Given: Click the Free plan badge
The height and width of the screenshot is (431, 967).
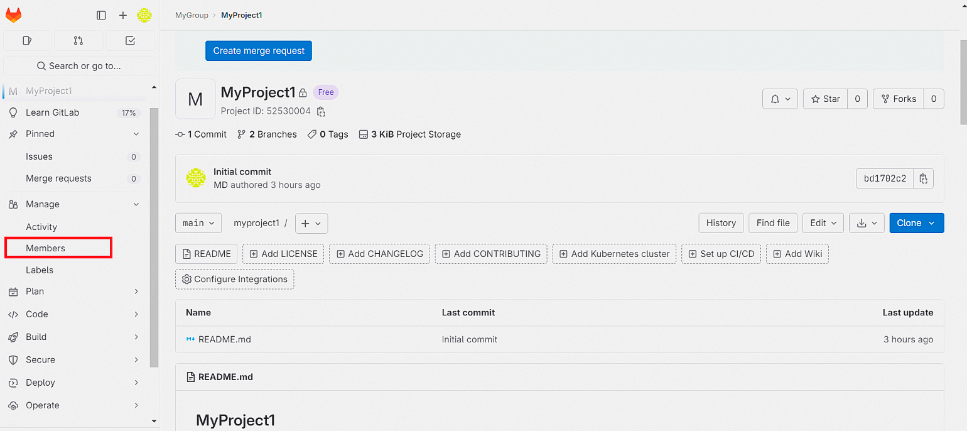Looking at the screenshot, I should [x=326, y=92].
